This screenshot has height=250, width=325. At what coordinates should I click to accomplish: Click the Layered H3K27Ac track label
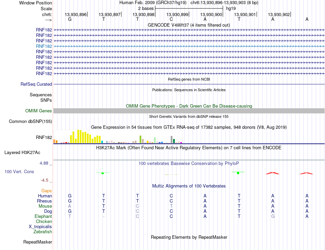22,153
